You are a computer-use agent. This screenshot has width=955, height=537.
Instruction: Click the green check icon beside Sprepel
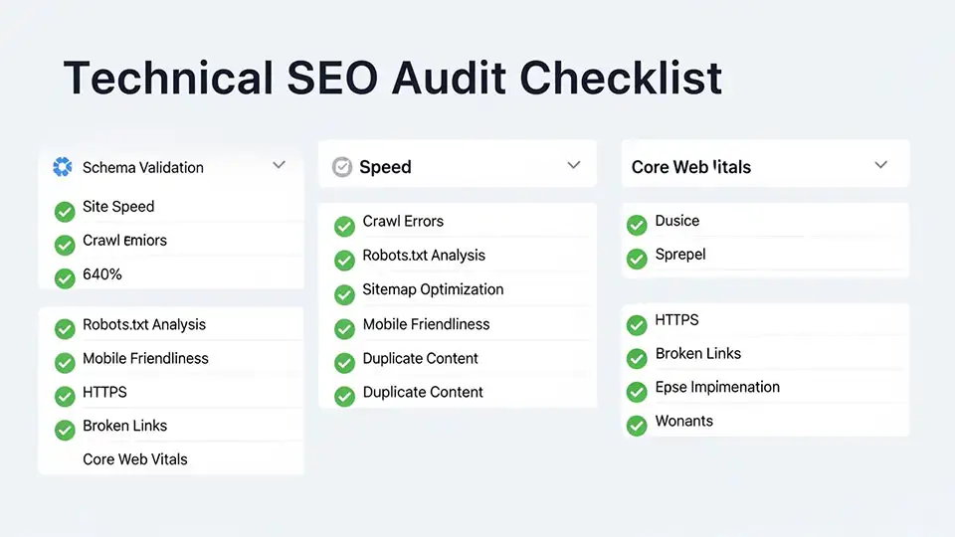[637, 260]
